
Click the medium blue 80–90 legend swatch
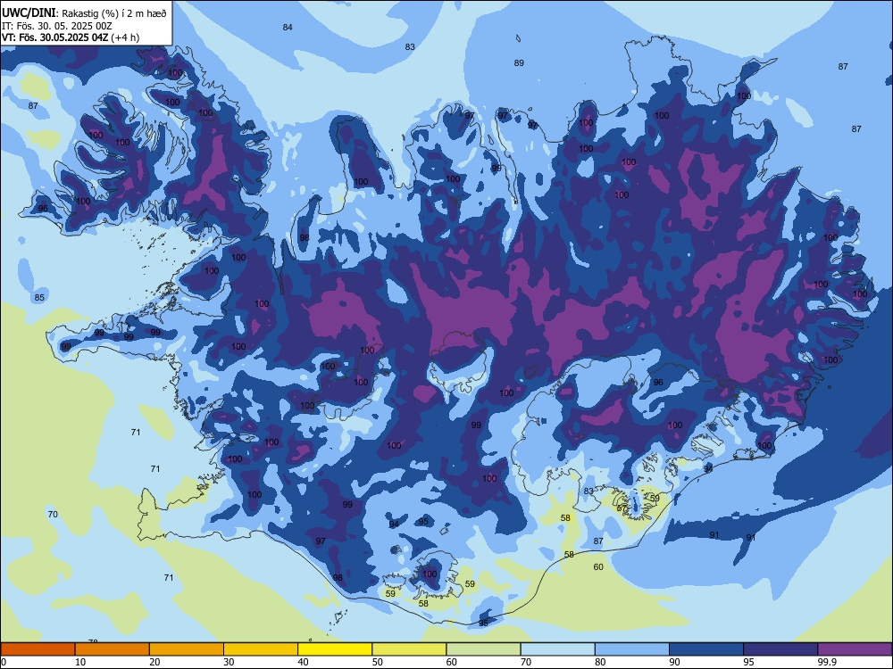[632, 649]
